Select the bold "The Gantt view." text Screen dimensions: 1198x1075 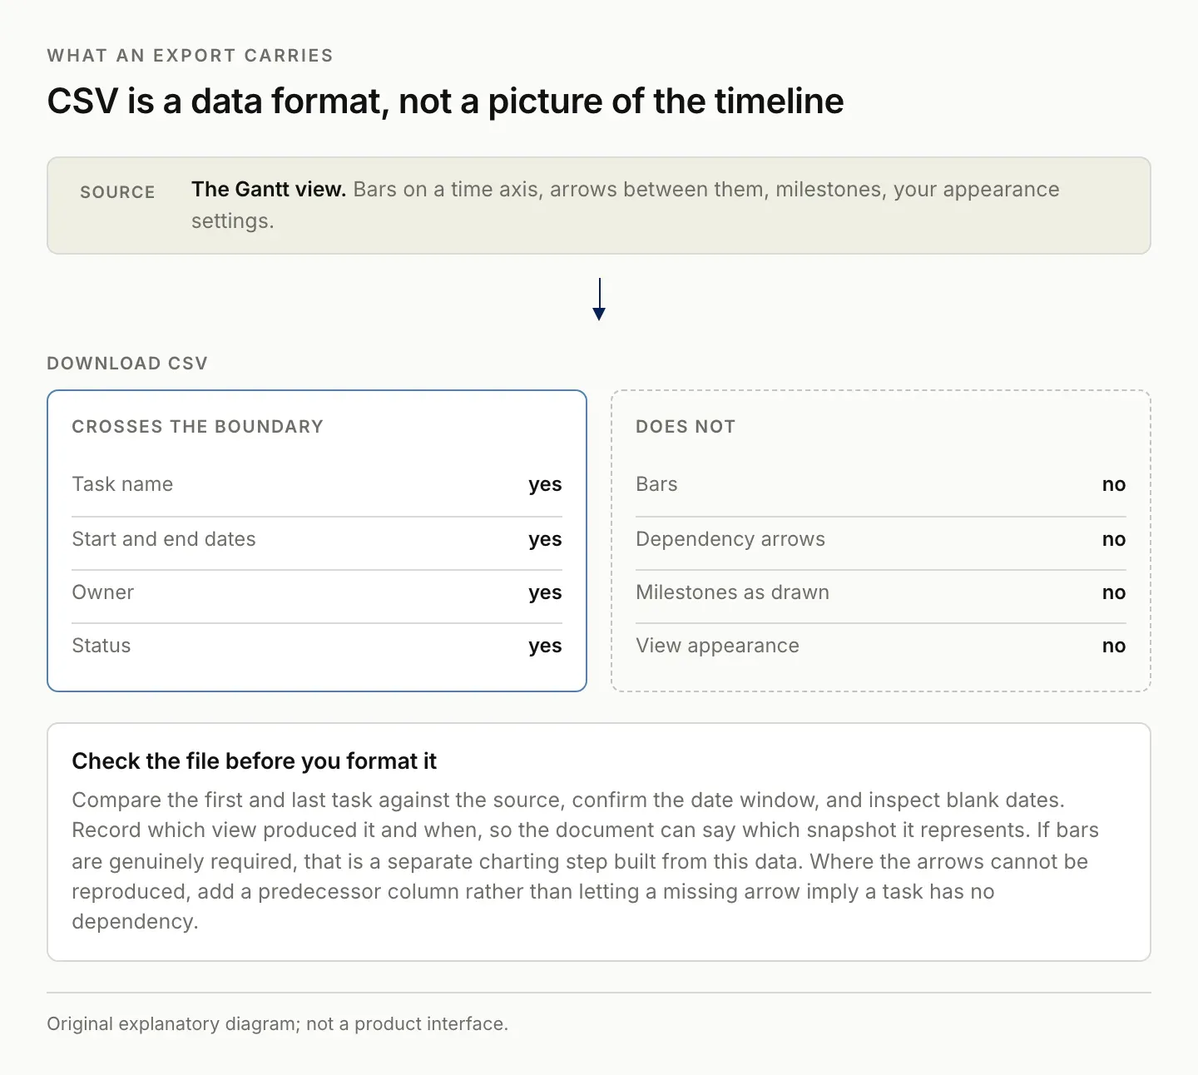tap(269, 190)
